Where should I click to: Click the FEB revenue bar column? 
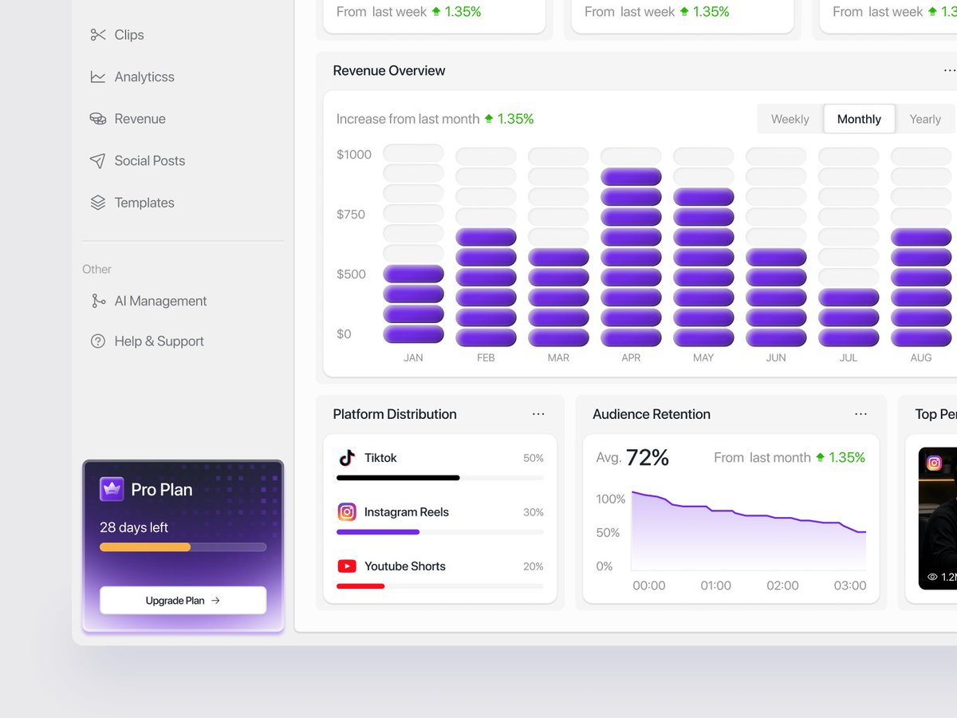click(x=486, y=247)
